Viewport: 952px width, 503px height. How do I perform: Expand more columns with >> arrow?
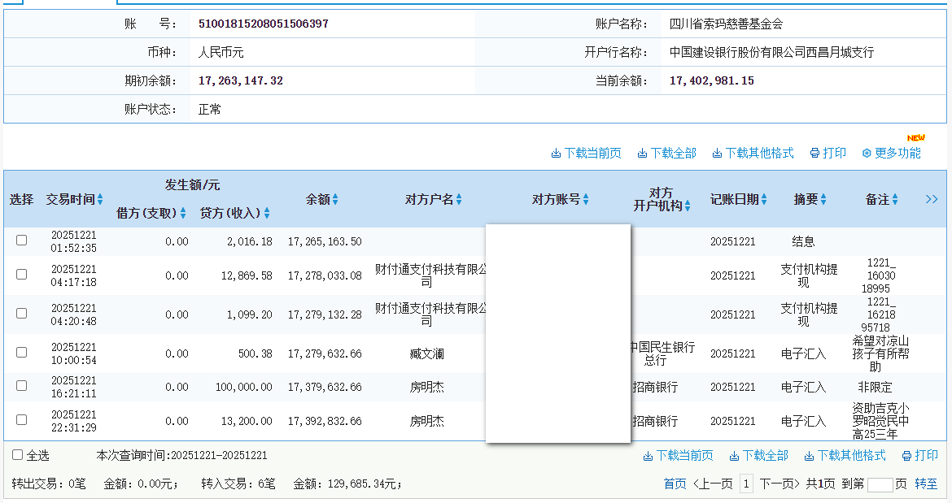click(932, 199)
